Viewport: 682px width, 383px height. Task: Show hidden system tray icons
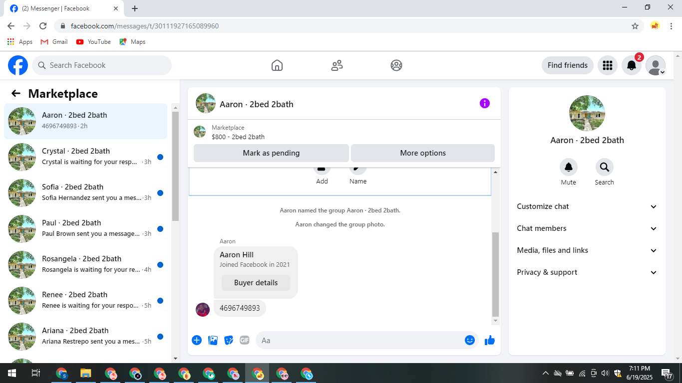coord(546,373)
